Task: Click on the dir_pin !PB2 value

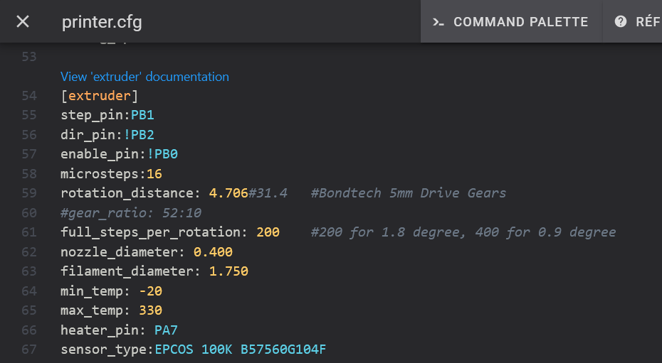Action: pos(140,134)
